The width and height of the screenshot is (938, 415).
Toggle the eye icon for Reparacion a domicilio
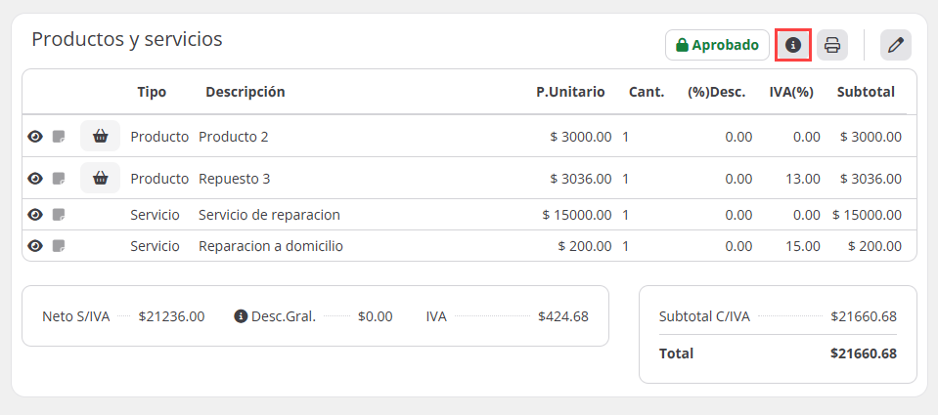click(x=35, y=246)
